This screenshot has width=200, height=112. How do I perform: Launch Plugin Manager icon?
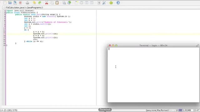[111, 3]
